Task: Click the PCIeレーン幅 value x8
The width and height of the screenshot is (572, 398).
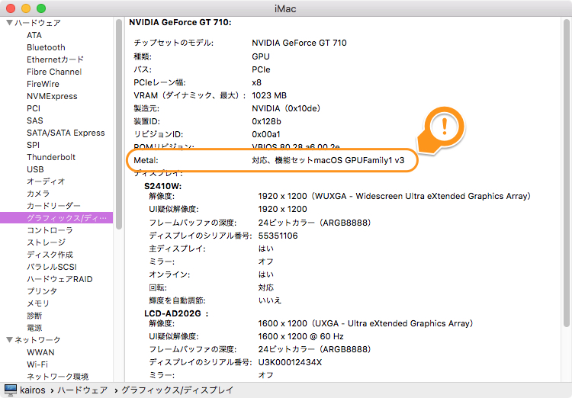Action: (256, 82)
